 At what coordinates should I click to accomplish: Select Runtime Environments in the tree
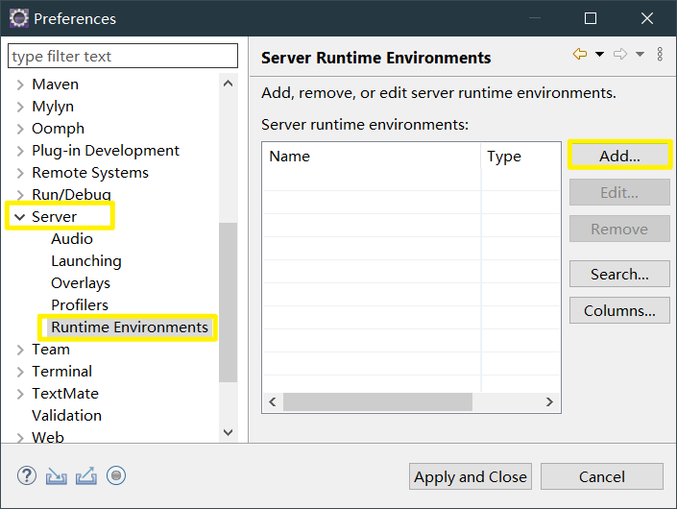coord(130,327)
